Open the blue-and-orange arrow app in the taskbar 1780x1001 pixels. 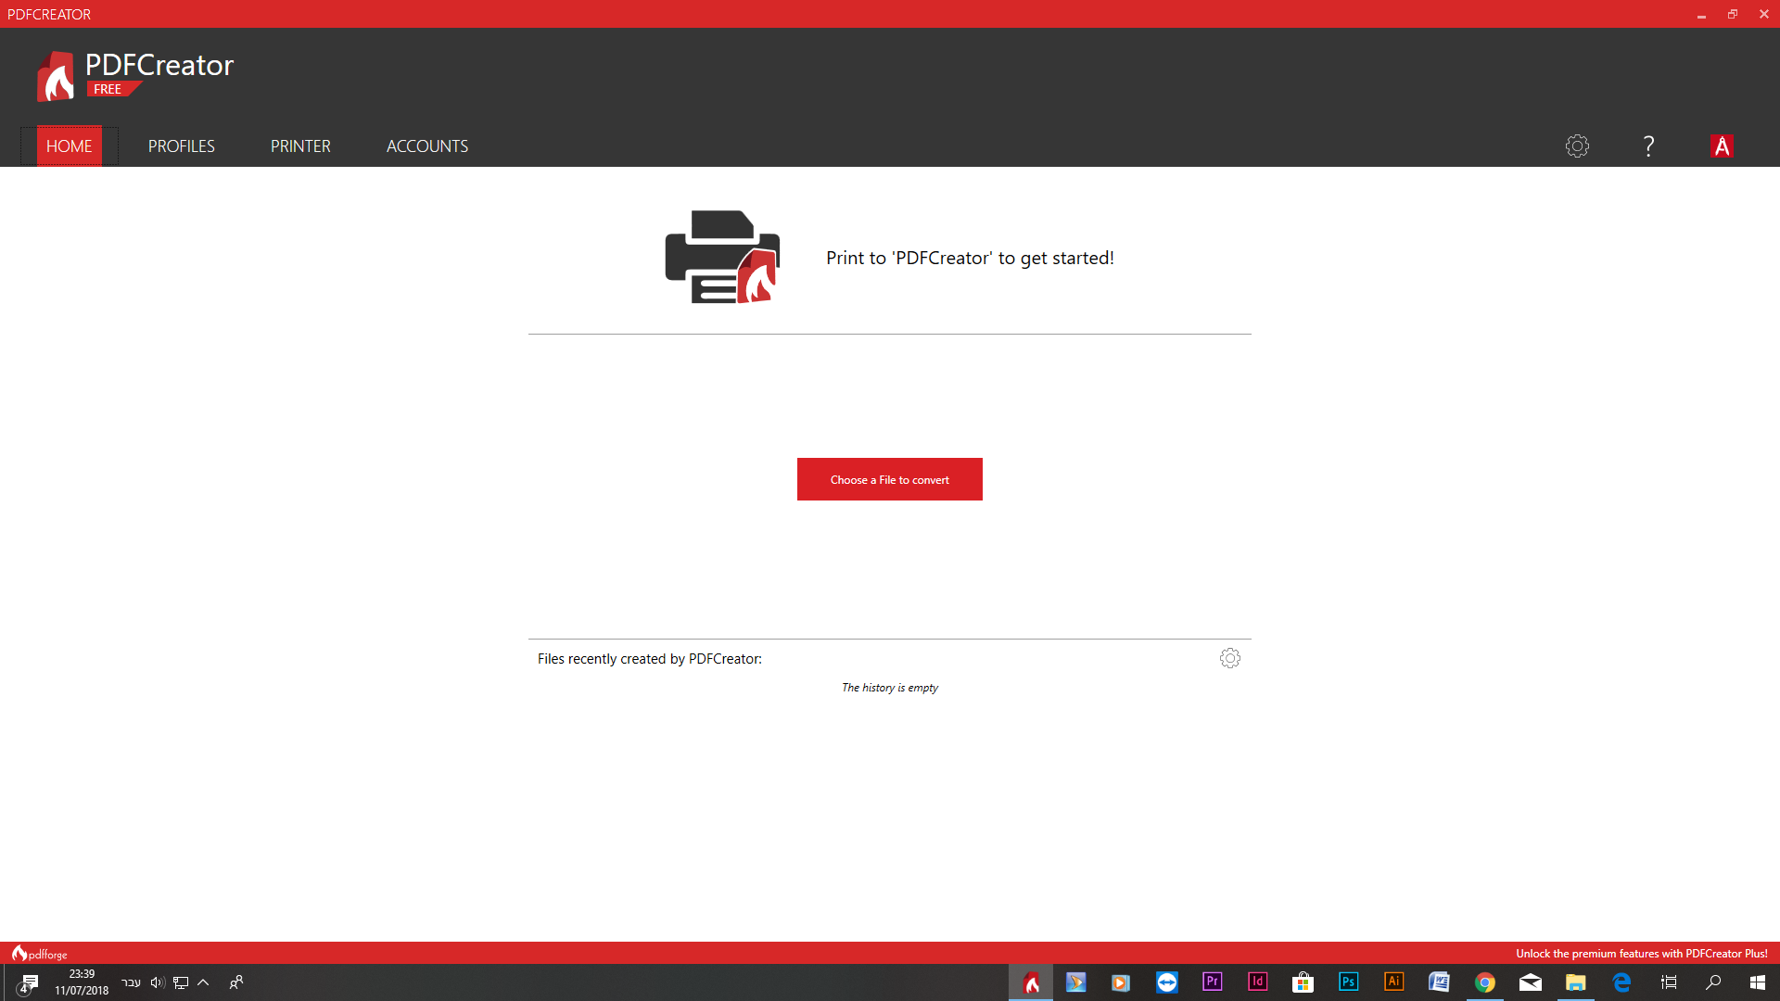[1076, 982]
